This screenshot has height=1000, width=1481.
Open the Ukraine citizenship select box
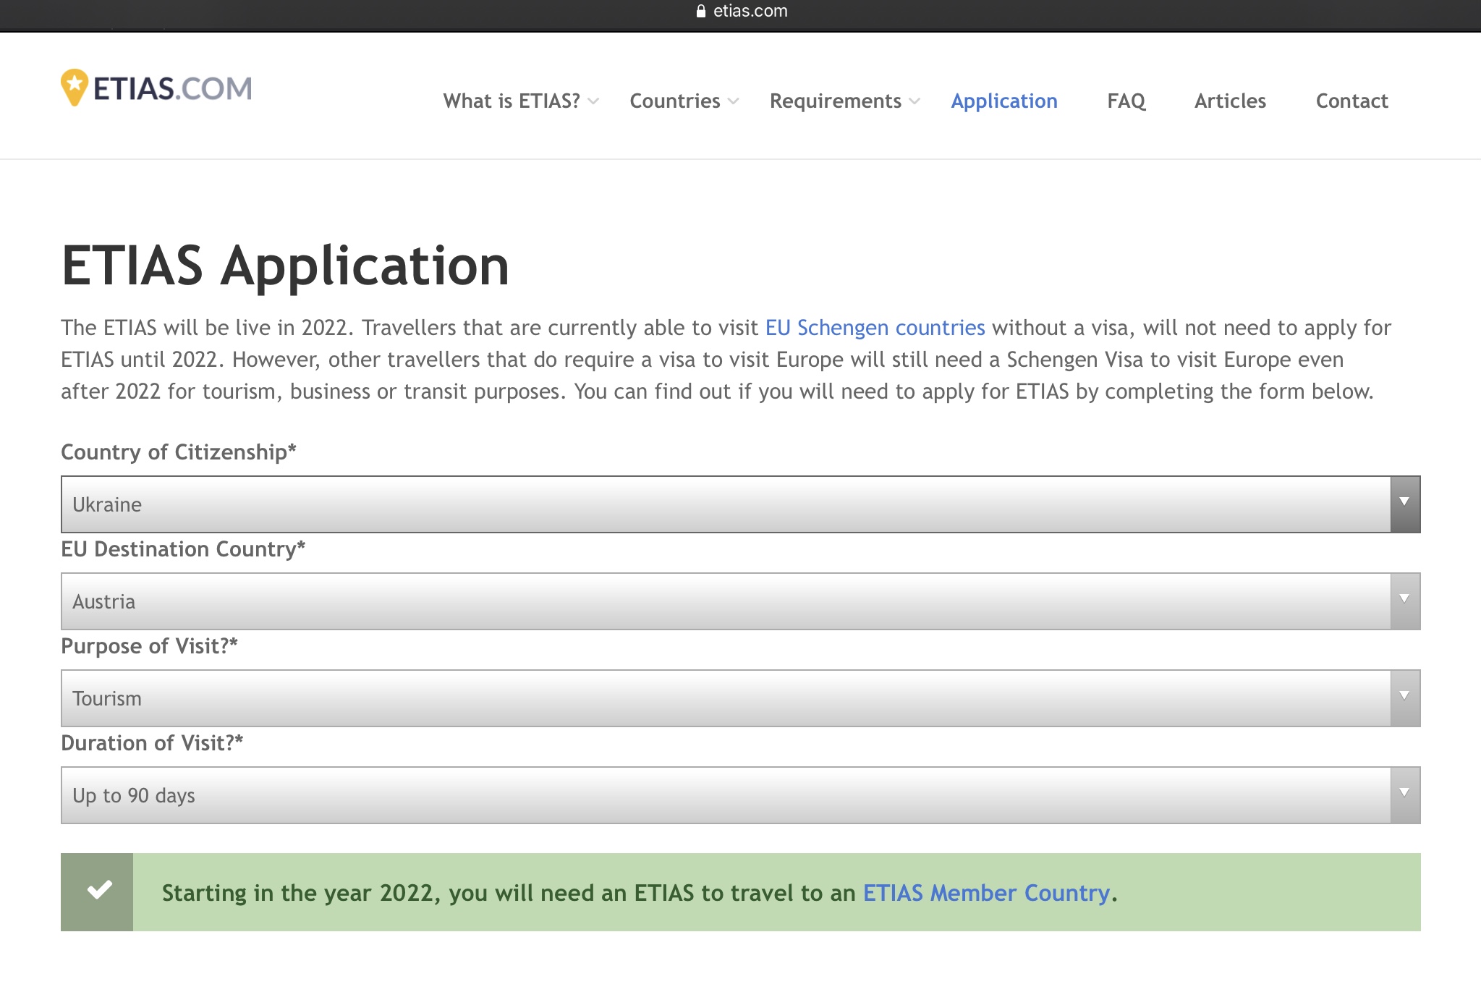pyautogui.click(x=723, y=504)
